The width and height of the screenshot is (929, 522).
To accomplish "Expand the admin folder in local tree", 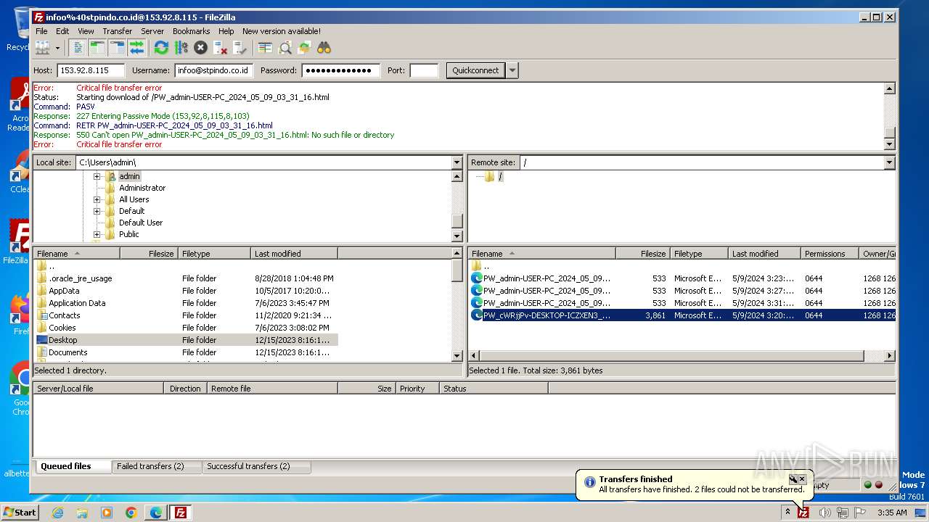I will pos(97,176).
